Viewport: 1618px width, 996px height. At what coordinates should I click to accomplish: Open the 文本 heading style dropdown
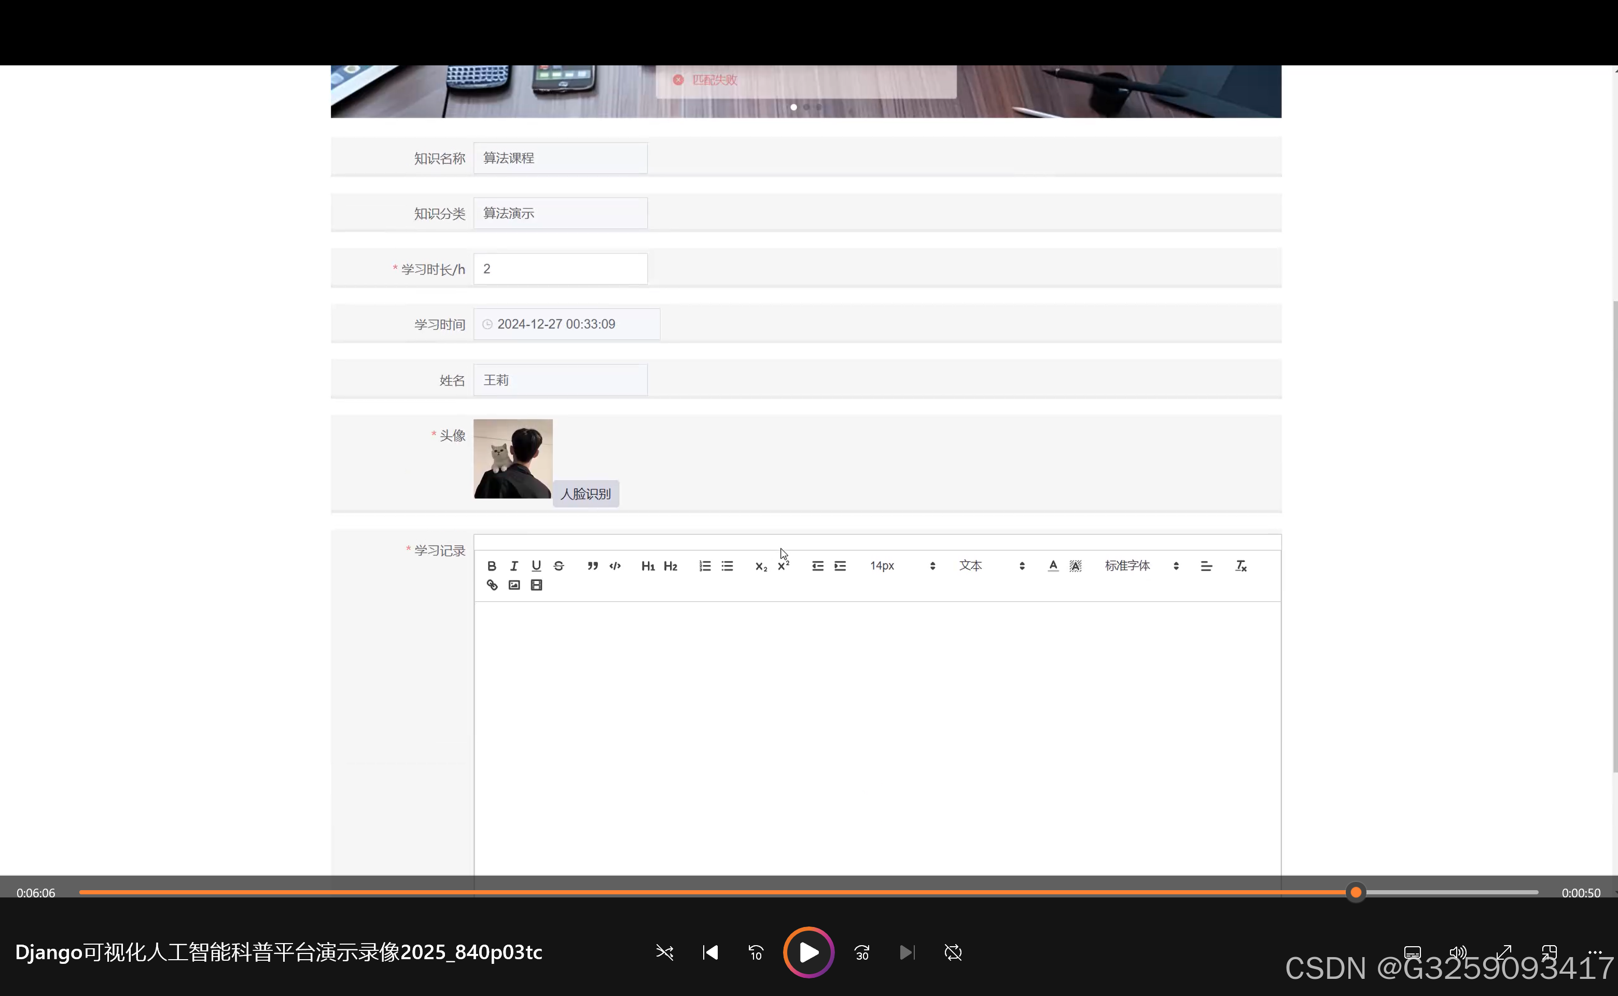tap(992, 566)
